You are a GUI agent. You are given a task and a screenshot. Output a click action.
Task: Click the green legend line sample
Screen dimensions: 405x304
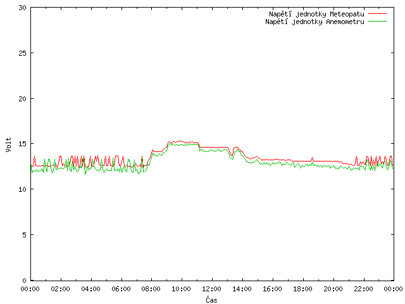[377, 21]
